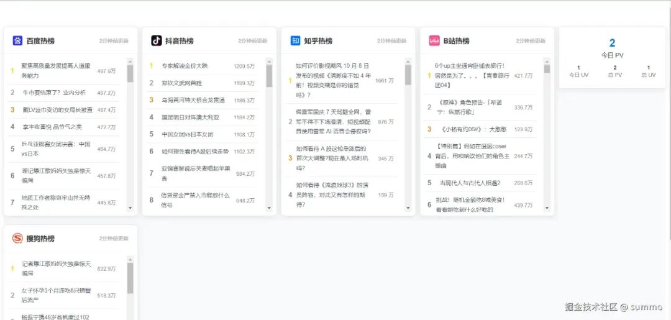Open Douyin item 郑钦文武网首胜

pyautogui.click(x=181, y=83)
